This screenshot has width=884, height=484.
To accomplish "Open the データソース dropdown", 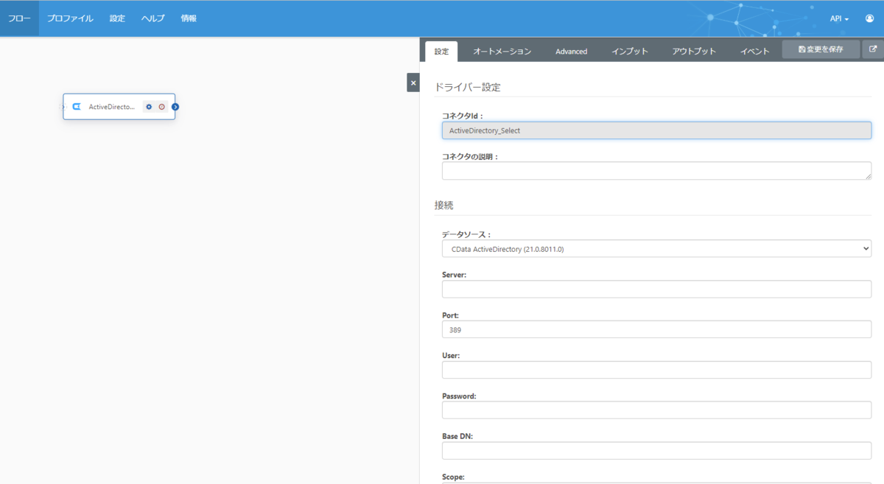I will click(656, 249).
